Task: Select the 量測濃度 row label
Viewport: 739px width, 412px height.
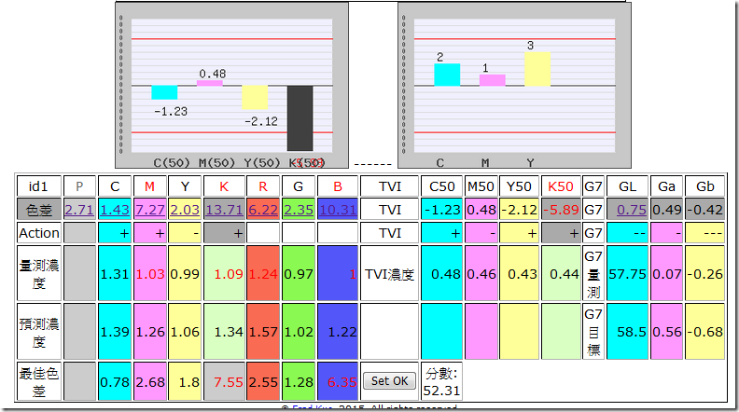Action: 38,273
